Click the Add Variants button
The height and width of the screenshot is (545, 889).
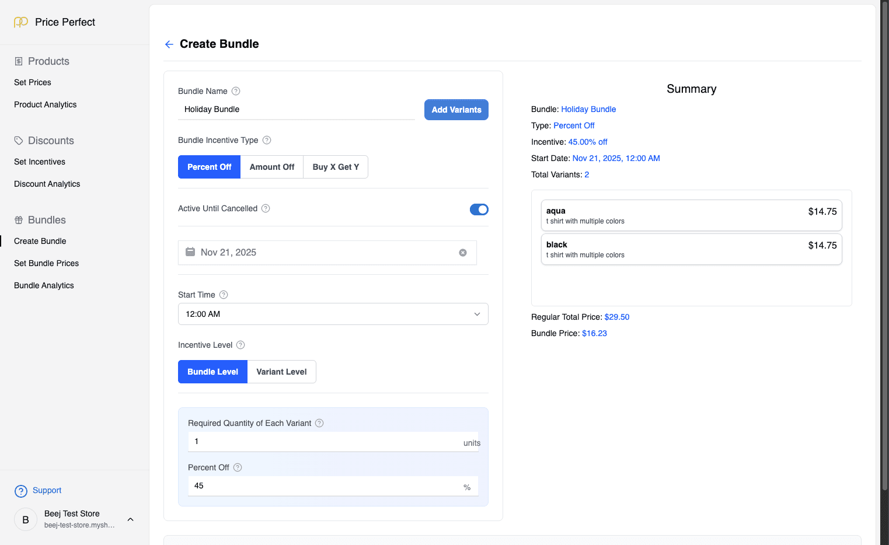click(x=456, y=110)
